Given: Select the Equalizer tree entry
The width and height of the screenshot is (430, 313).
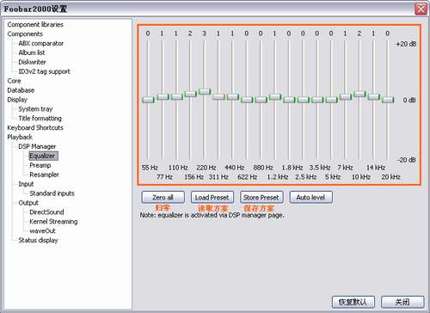Looking at the screenshot, I should (x=43, y=156).
